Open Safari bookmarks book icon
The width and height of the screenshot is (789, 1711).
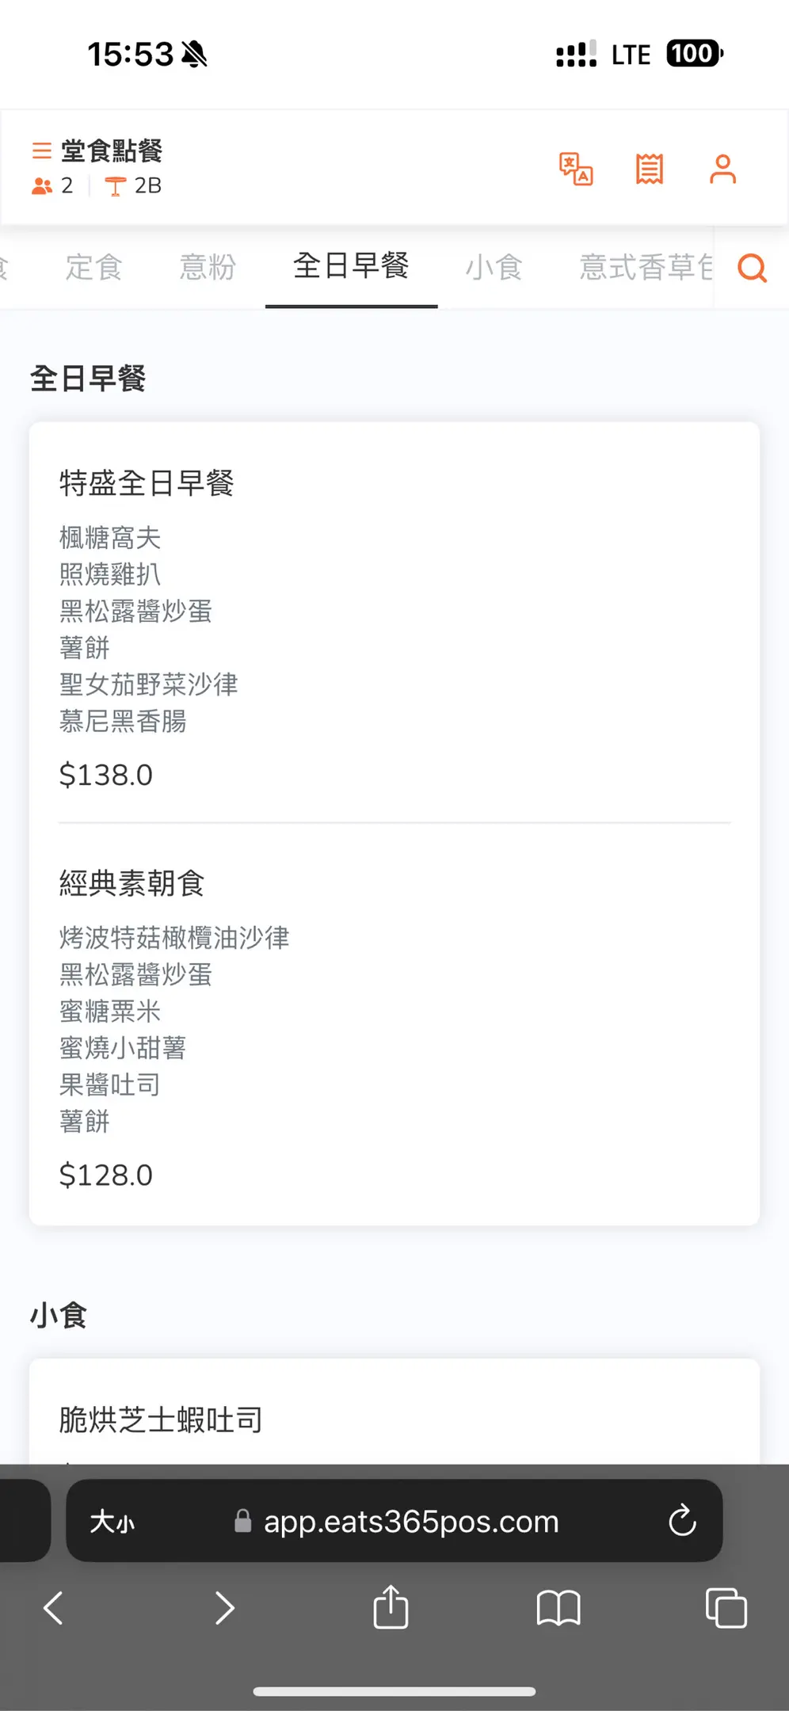[x=558, y=1607]
